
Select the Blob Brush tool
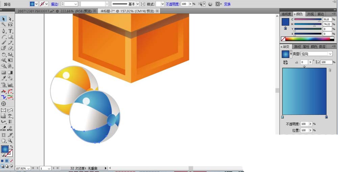[x=3, y=48]
